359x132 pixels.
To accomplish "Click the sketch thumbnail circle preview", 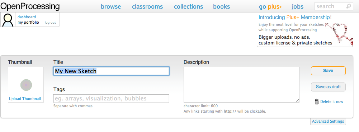I will click(26, 85).
